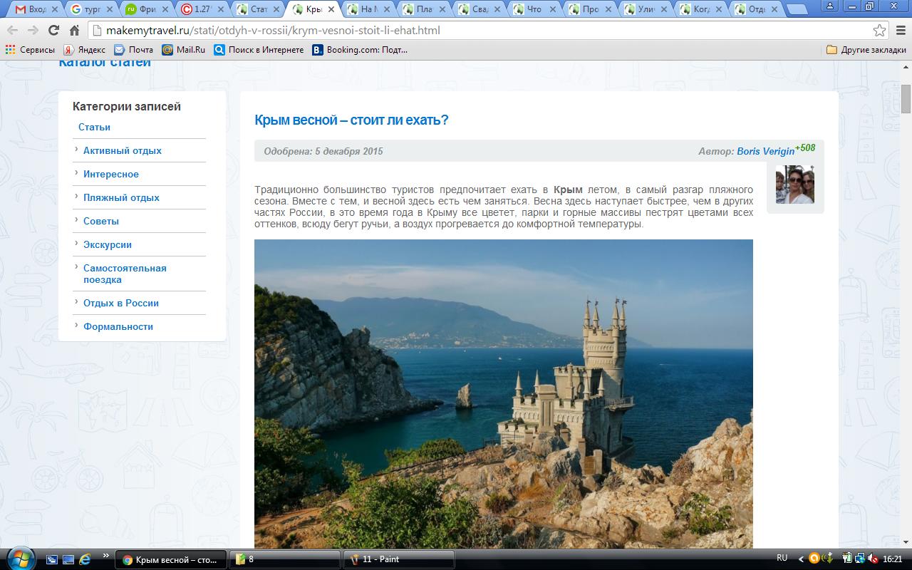The image size is (912, 570).
Task: Open the Поиск в Интернете bookmark
Action: point(259,50)
